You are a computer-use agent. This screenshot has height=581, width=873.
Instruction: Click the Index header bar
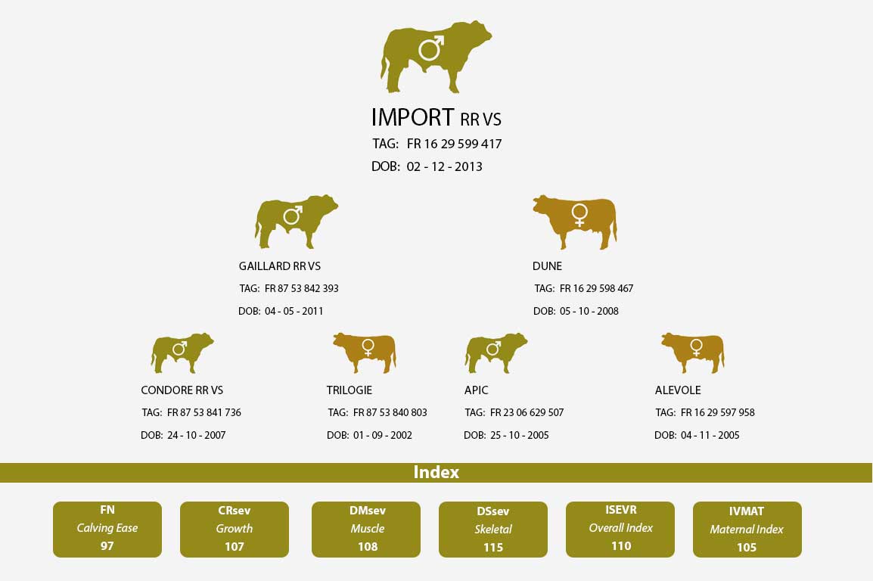pyautogui.click(x=436, y=473)
